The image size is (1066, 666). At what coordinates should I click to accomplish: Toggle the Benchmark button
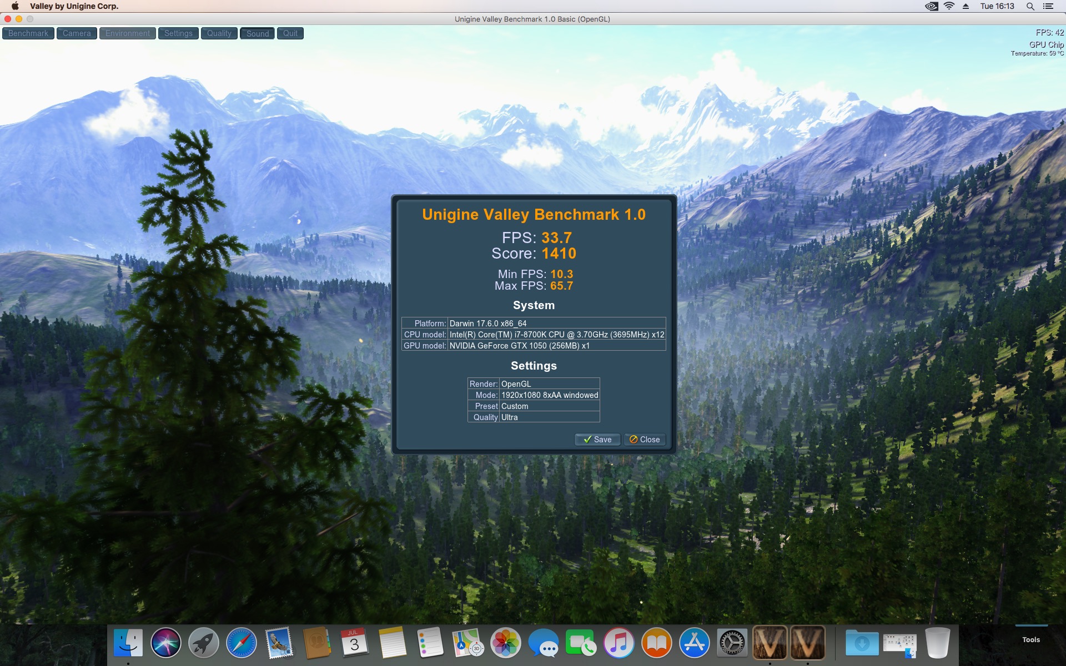pyautogui.click(x=28, y=33)
